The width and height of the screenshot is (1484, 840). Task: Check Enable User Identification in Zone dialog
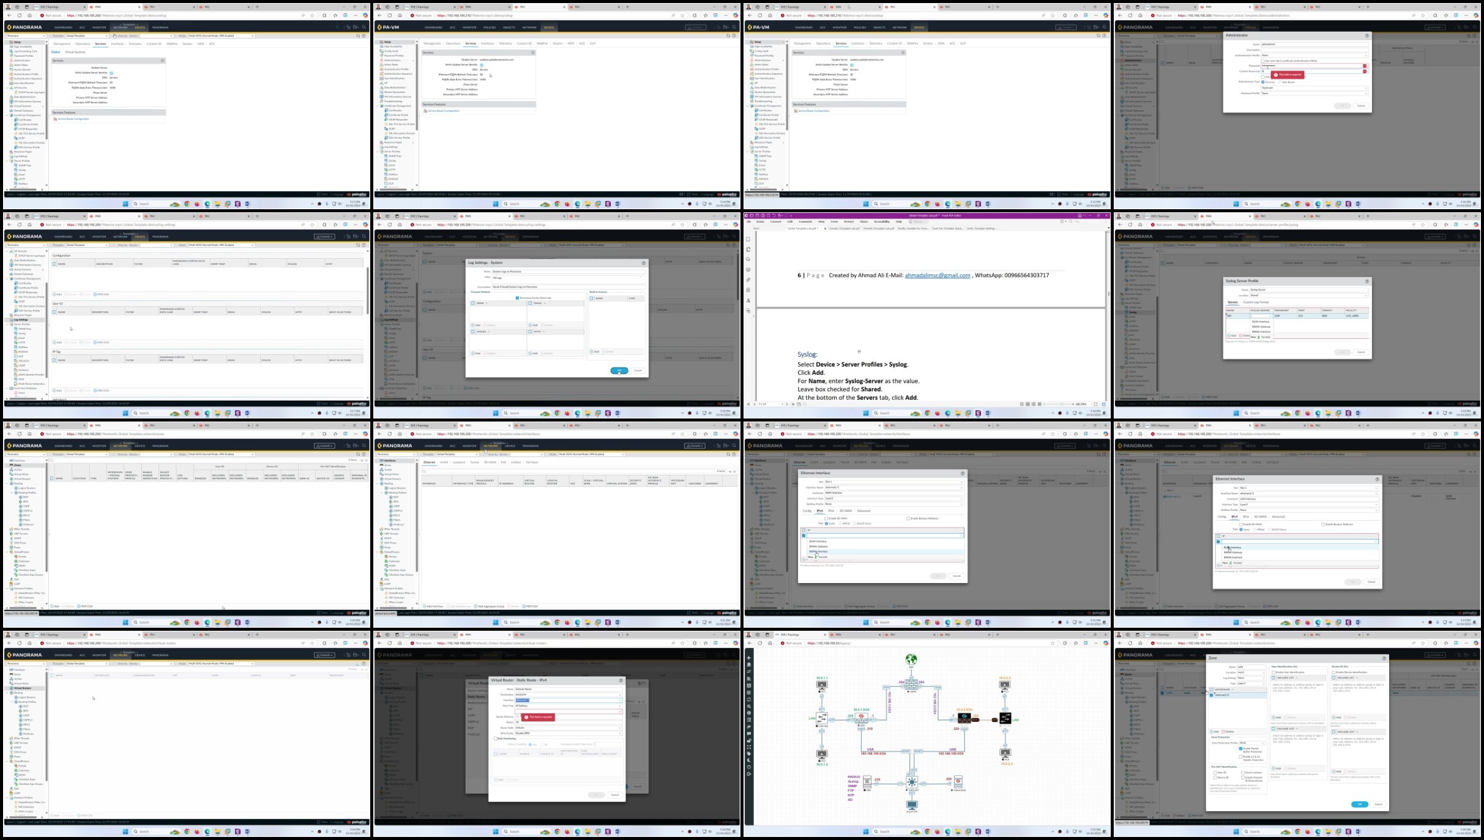pyautogui.click(x=1273, y=672)
